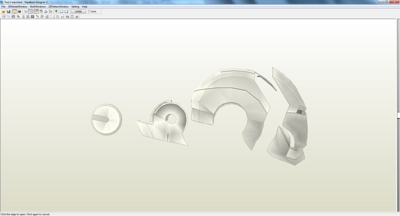
Task: Open a file with the folder icon
Action: coord(4,11)
